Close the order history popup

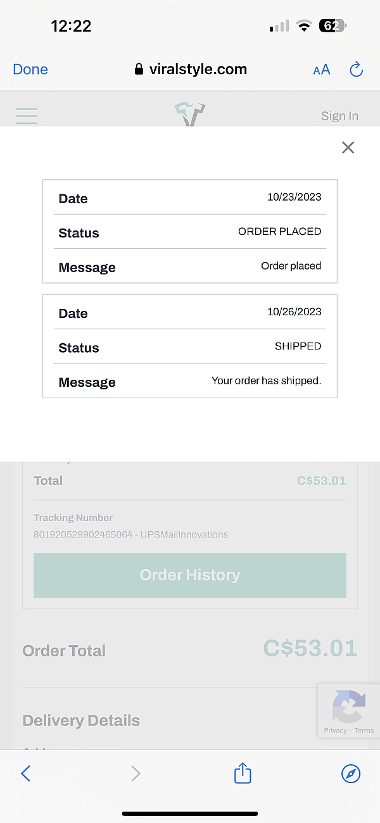coord(348,148)
